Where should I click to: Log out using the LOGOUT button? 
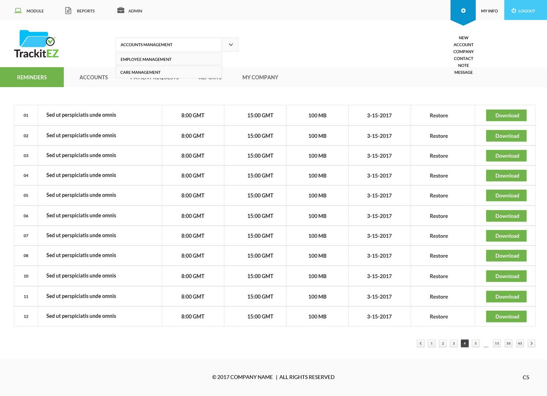coord(525,11)
